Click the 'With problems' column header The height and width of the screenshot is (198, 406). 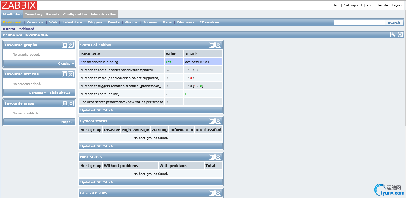(x=181, y=166)
